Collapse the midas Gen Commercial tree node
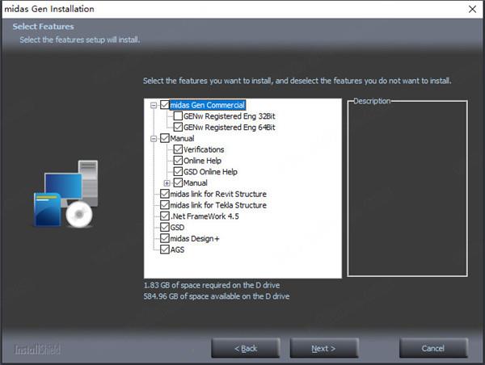This screenshot has width=485, height=365. pos(154,106)
